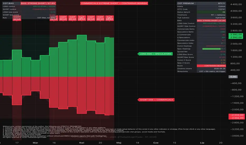Click the Δ Speculators row
The width and height of the screenshot is (246, 145).
click(201, 37)
